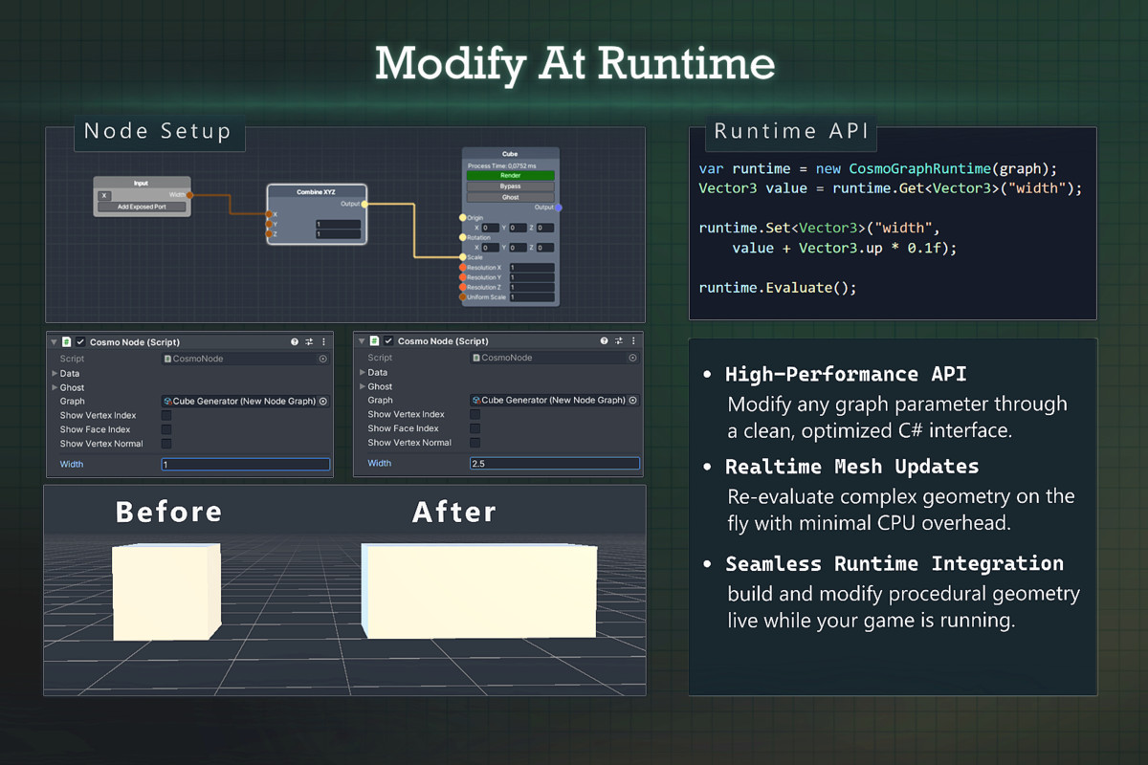The image size is (1148, 765).
Task: Open kebab menu in Width 1 inspector header
Action: 323,341
